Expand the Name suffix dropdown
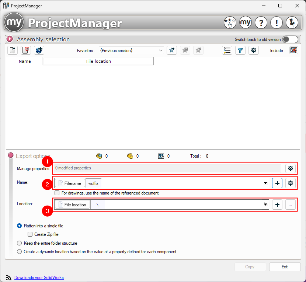Screen dimensions: 306x282 point(265,183)
